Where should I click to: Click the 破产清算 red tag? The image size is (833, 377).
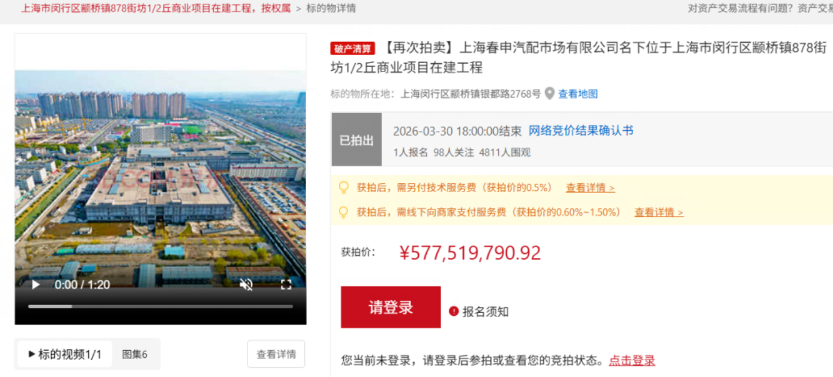coord(352,49)
